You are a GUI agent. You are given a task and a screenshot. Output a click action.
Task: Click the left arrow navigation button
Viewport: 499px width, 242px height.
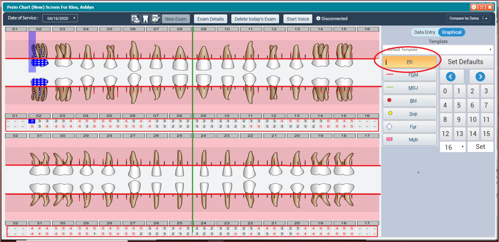coord(451,77)
